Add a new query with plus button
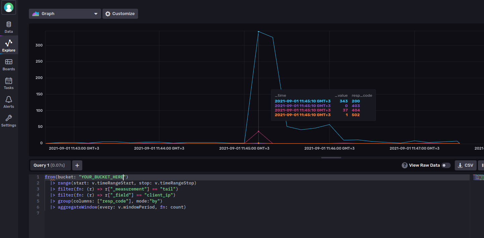The image size is (484, 238). tap(77, 165)
